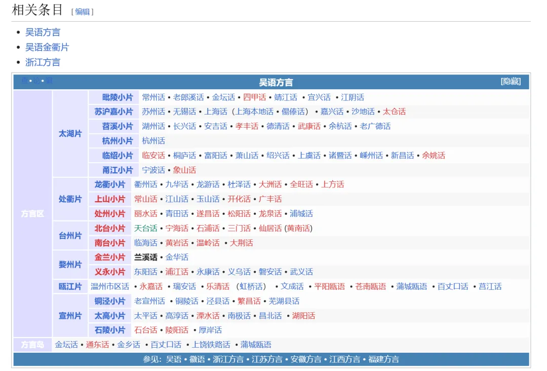Viewport: 547px width, 371px height.
Task: Select the 苕溪小片 subgroup link
Action: [x=118, y=126]
